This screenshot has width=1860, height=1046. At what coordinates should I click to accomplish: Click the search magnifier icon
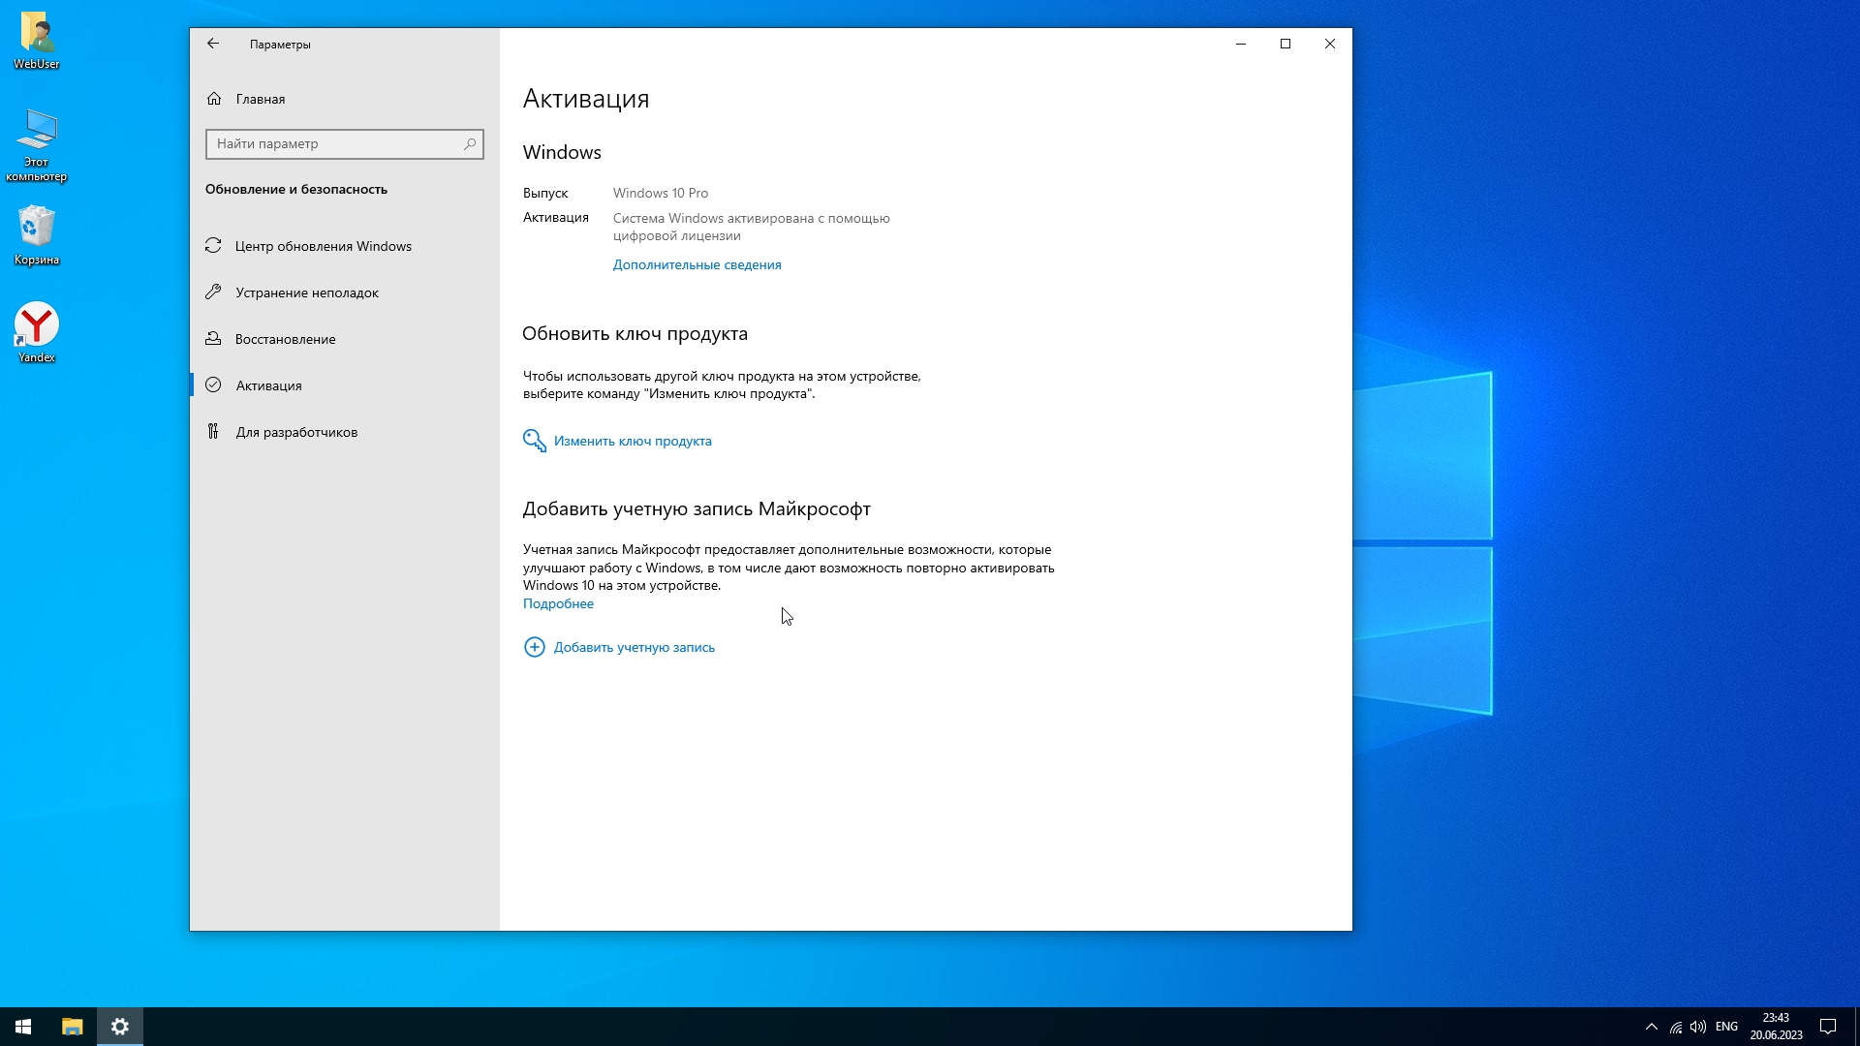point(470,144)
